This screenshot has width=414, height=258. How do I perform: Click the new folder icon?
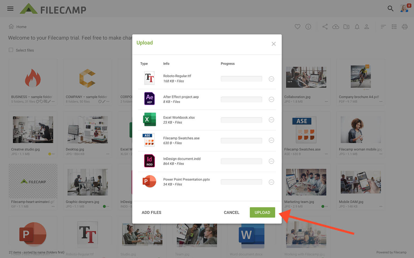tap(346, 27)
